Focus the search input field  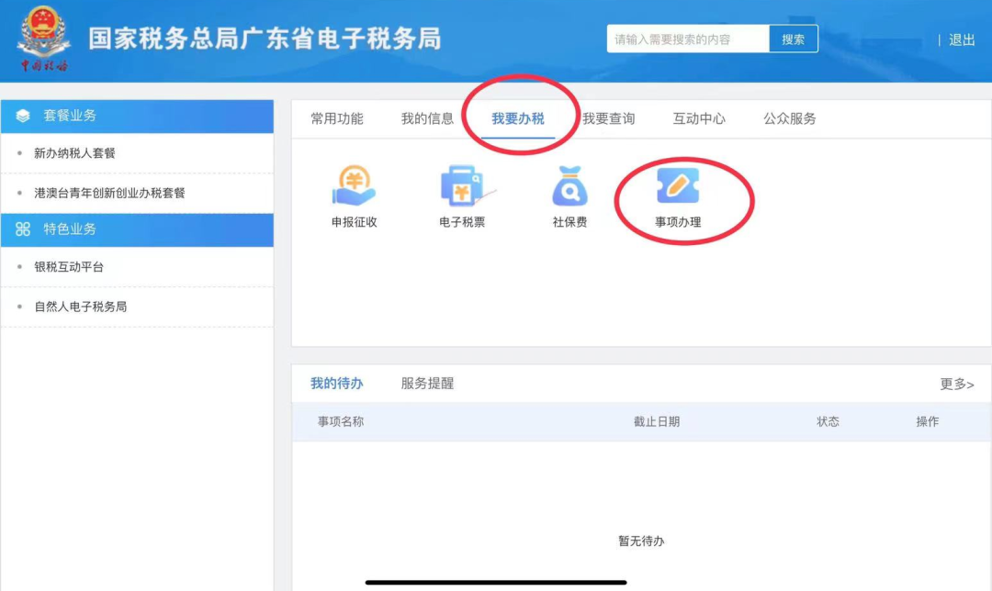point(688,39)
